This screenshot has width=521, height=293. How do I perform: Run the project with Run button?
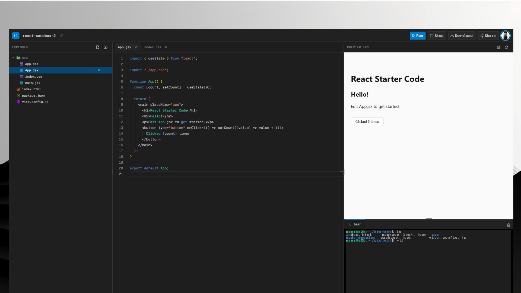click(418, 36)
